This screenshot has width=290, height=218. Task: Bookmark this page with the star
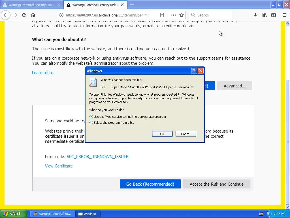tap(182, 15)
